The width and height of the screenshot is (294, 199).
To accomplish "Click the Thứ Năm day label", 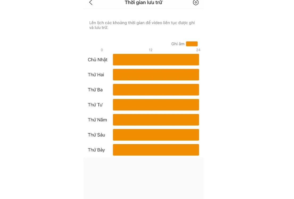I will pyautogui.click(x=97, y=120).
